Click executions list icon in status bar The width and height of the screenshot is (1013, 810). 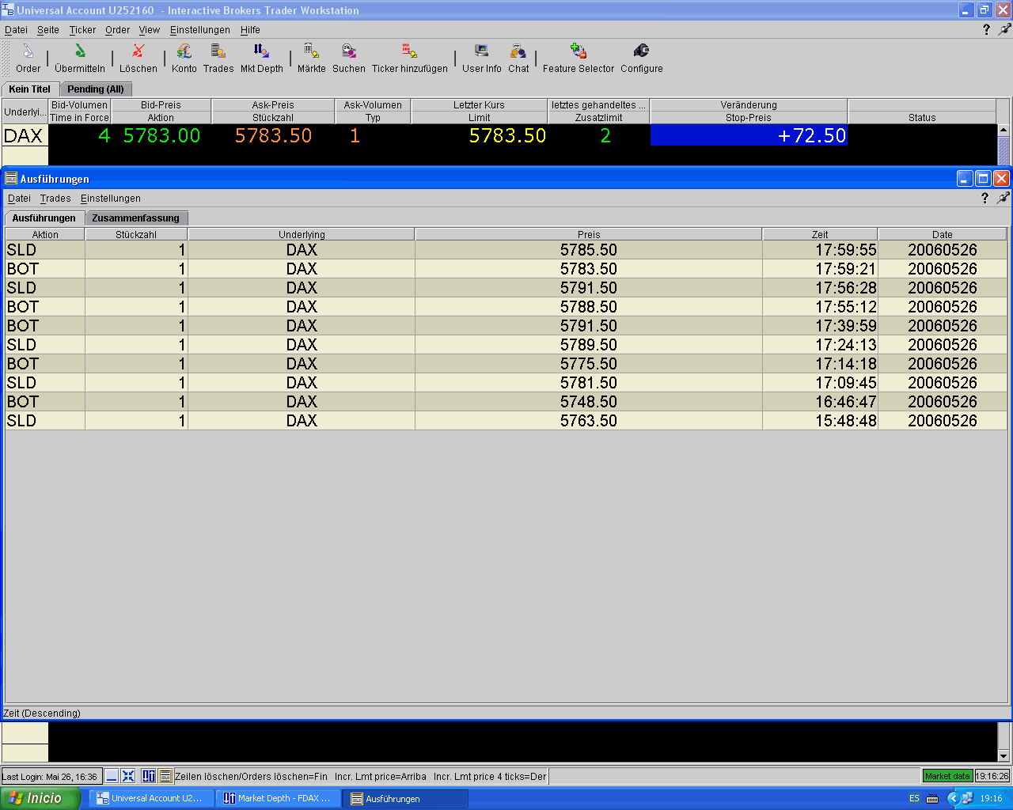coord(165,776)
